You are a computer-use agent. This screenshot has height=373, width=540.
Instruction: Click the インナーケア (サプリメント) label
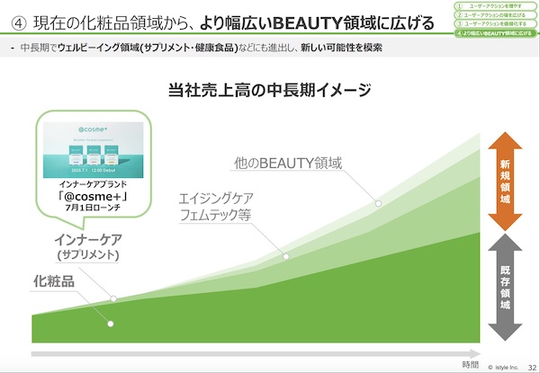(88, 247)
